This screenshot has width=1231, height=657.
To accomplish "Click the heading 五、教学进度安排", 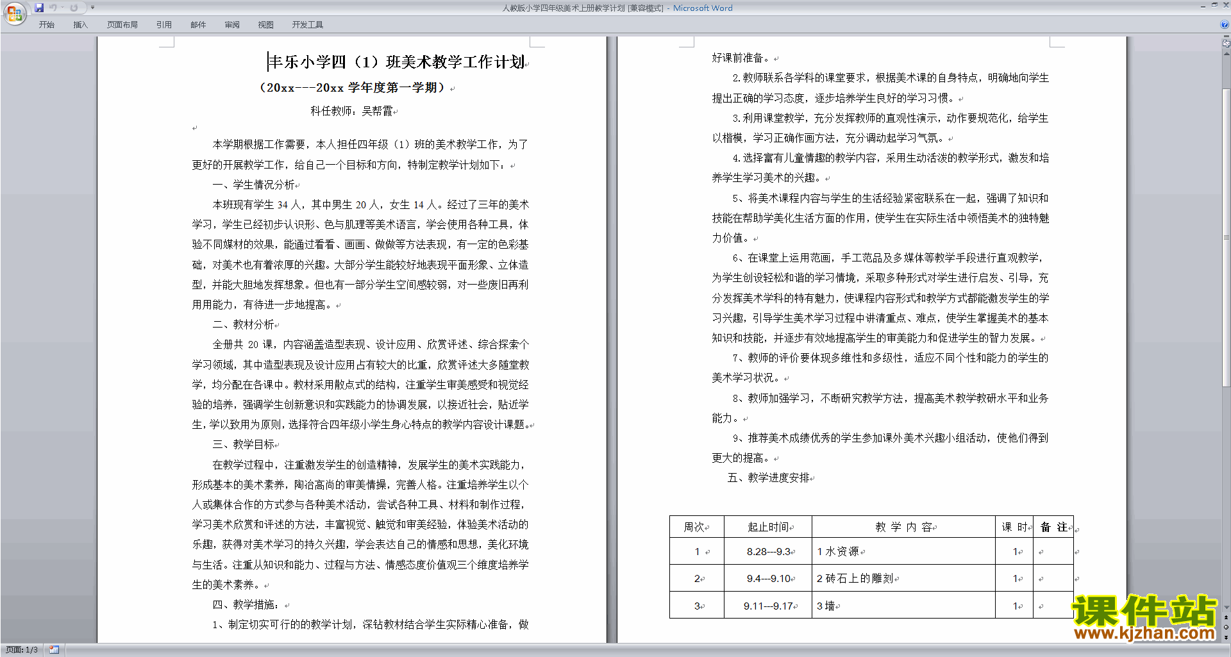I will coord(768,478).
